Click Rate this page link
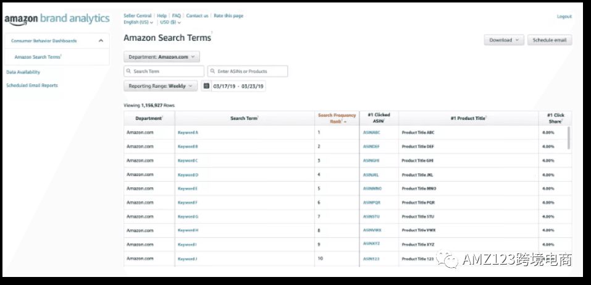The height and width of the screenshot is (285, 591). 228,16
